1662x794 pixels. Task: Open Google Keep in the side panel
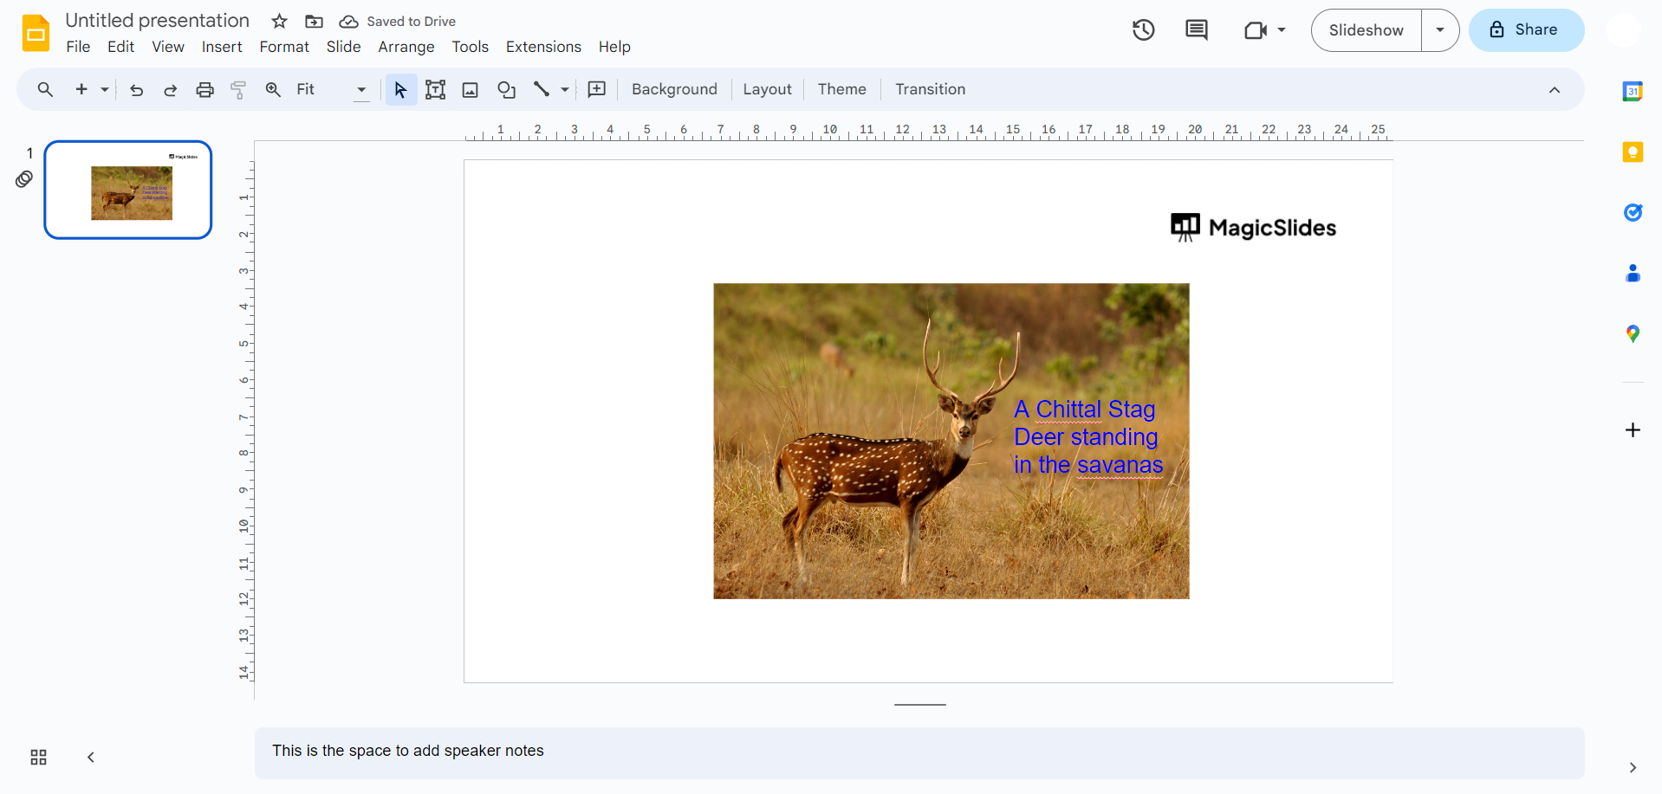(1633, 152)
